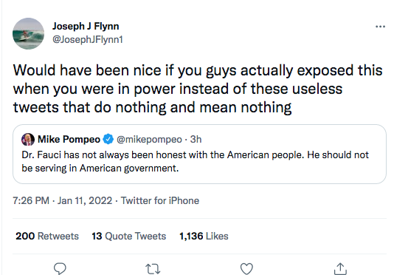Click the Twitter for iPhone source label

point(160,201)
